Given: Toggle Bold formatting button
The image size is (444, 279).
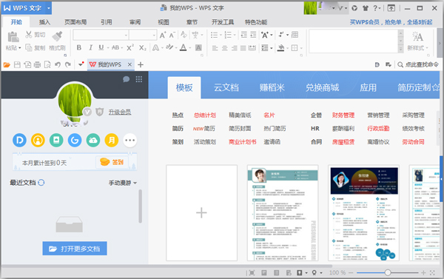Looking at the screenshot, I should (79, 47).
